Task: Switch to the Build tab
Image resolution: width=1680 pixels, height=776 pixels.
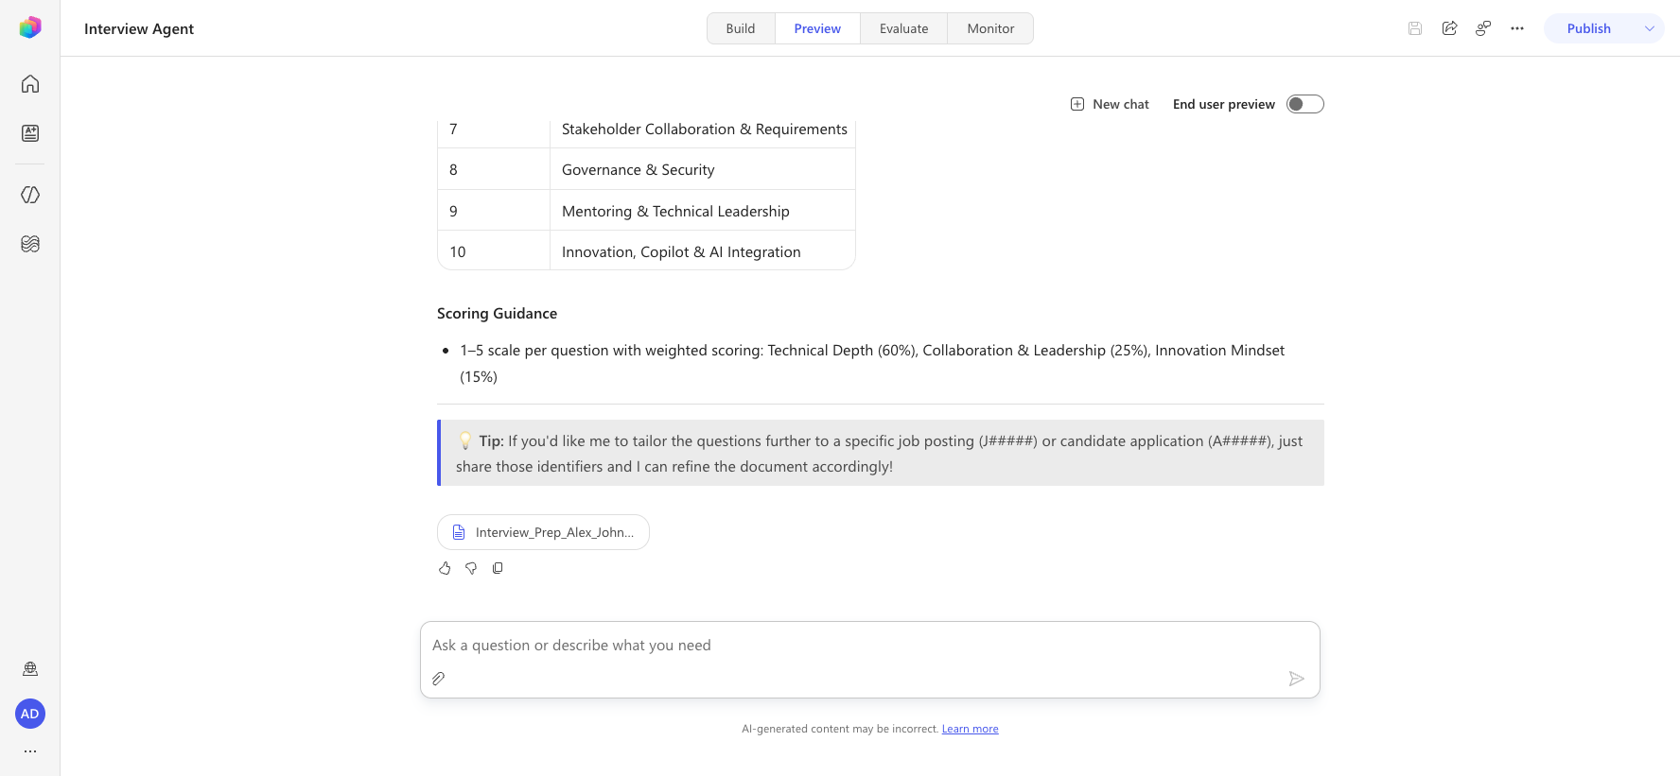Action: 741,28
